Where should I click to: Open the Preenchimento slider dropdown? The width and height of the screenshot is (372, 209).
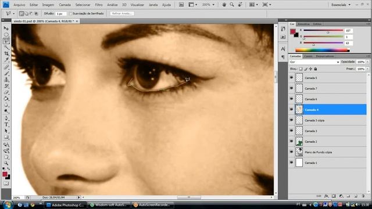[368, 69]
